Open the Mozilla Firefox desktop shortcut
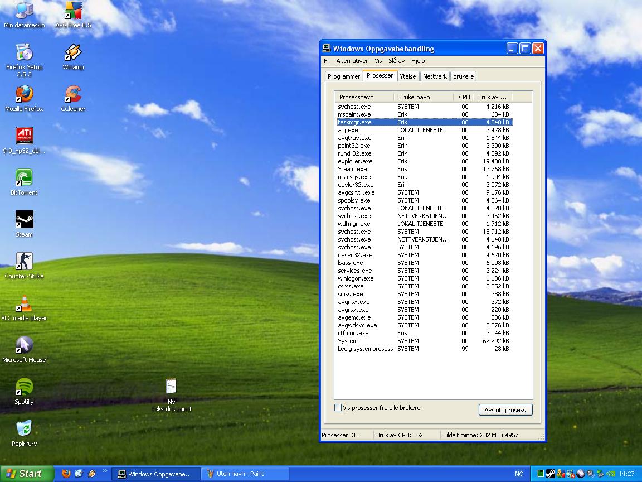The height and width of the screenshot is (482, 642). [x=24, y=98]
